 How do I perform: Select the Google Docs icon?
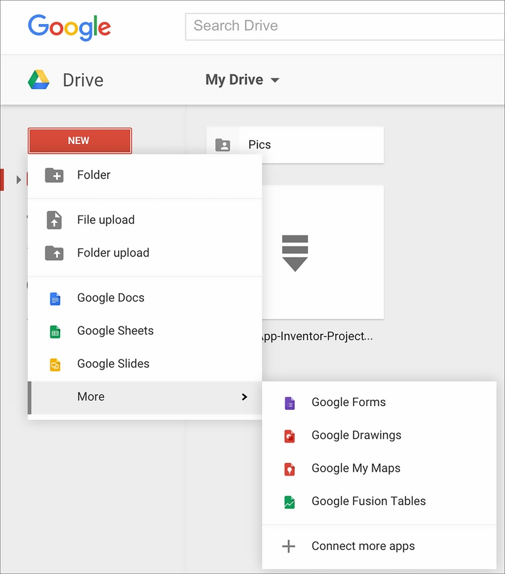pos(55,297)
